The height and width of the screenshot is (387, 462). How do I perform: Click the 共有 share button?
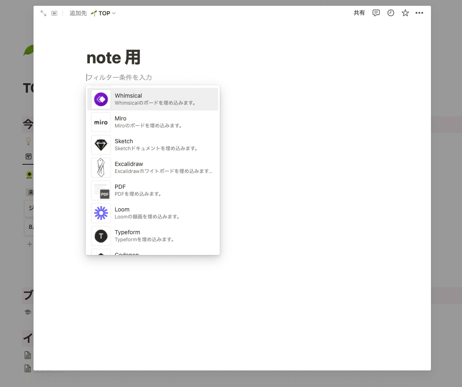pyautogui.click(x=359, y=13)
